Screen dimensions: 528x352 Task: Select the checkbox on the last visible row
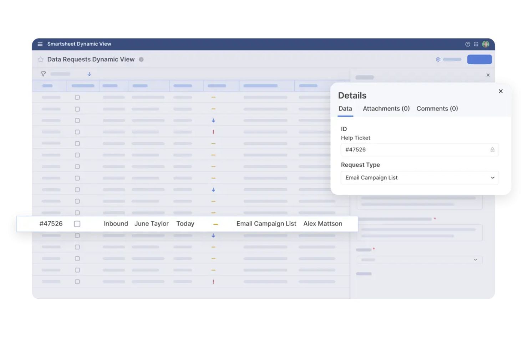pos(77,281)
